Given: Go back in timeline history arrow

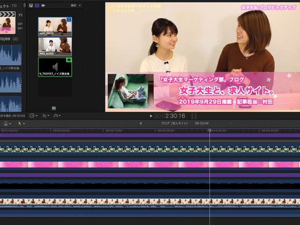Looking at the screenshot, I should (141, 123).
